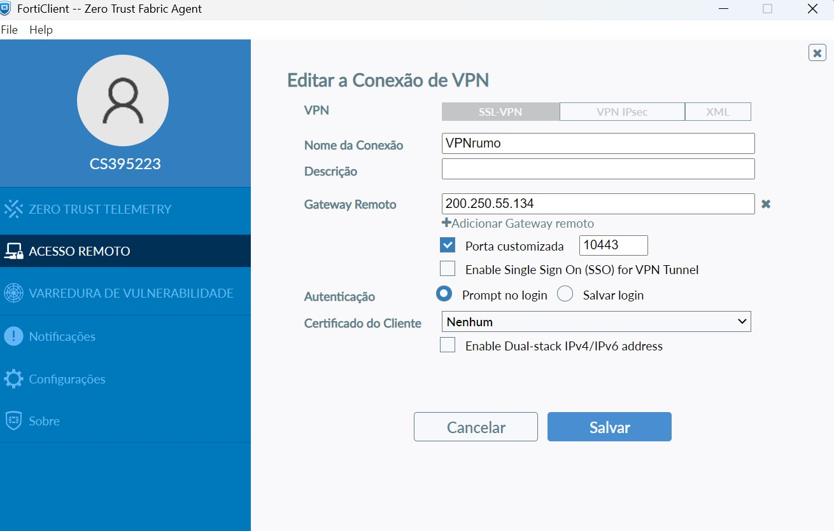Click the Configurações gear icon
Viewport: 834px width, 531px height.
coord(13,379)
